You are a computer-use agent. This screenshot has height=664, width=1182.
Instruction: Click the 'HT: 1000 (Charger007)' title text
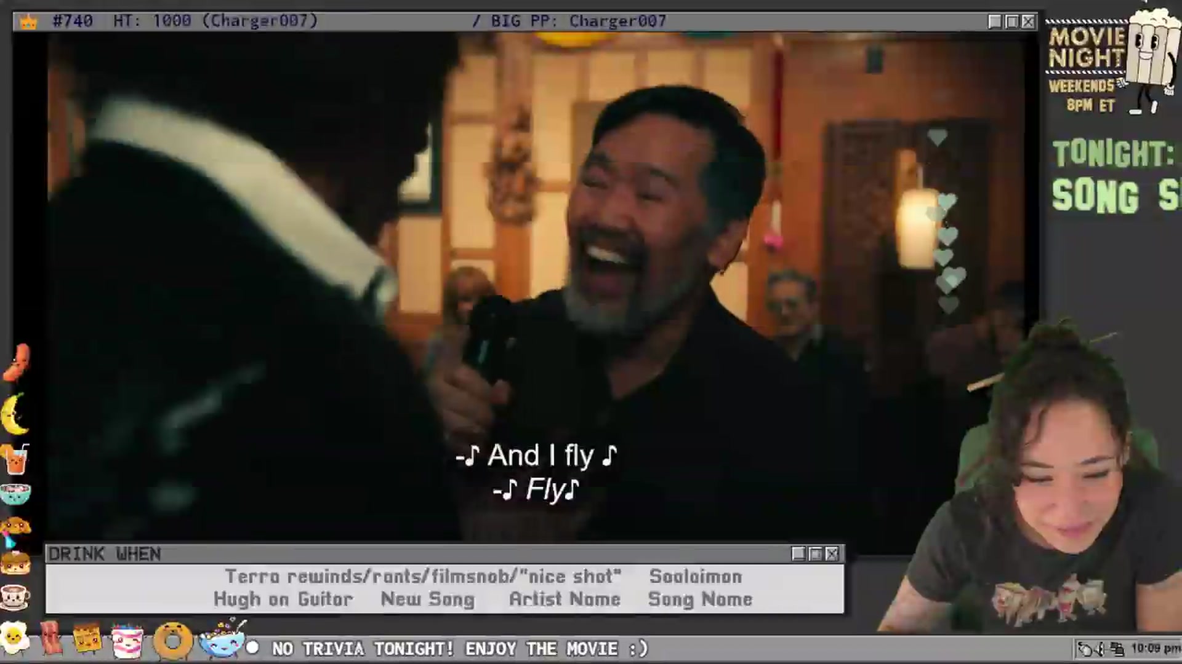pyautogui.click(x=215, y=22)
